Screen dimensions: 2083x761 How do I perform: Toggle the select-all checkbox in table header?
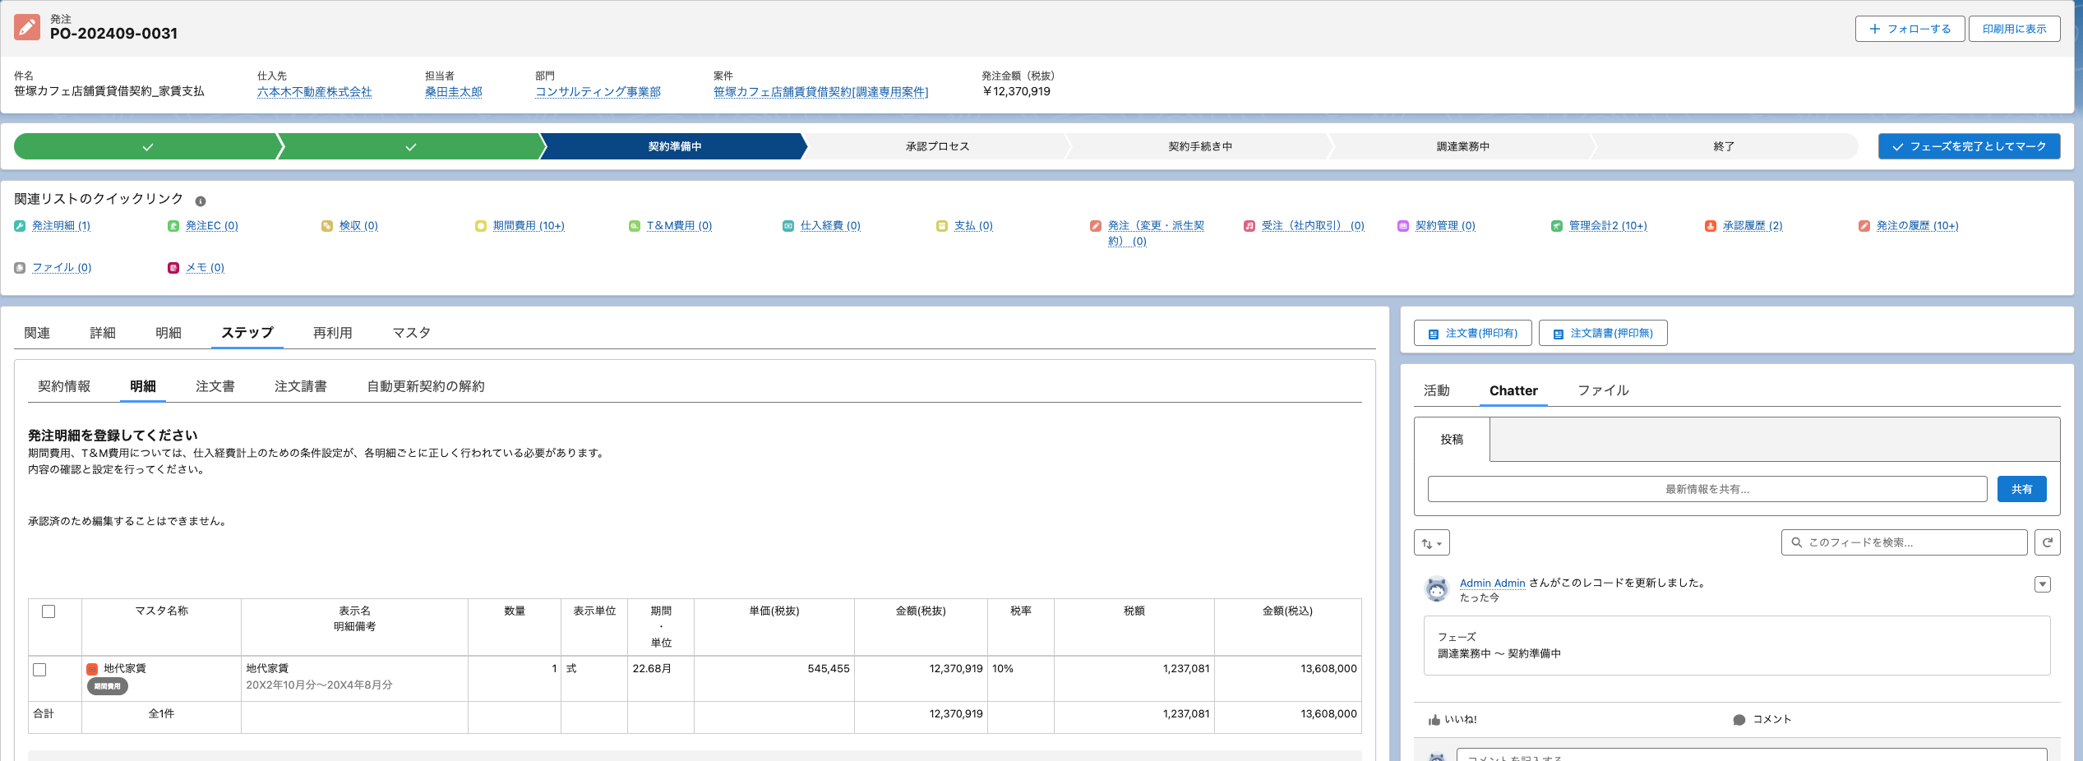coord(48,611)
